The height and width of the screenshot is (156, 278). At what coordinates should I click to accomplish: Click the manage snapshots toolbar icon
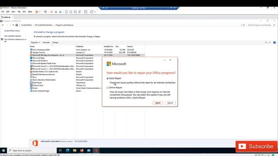[60, 12]
